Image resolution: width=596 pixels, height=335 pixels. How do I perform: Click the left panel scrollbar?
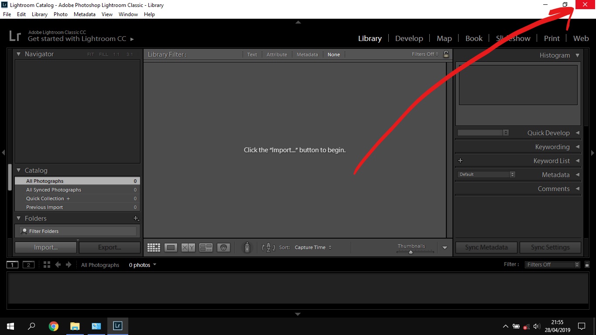10,177
